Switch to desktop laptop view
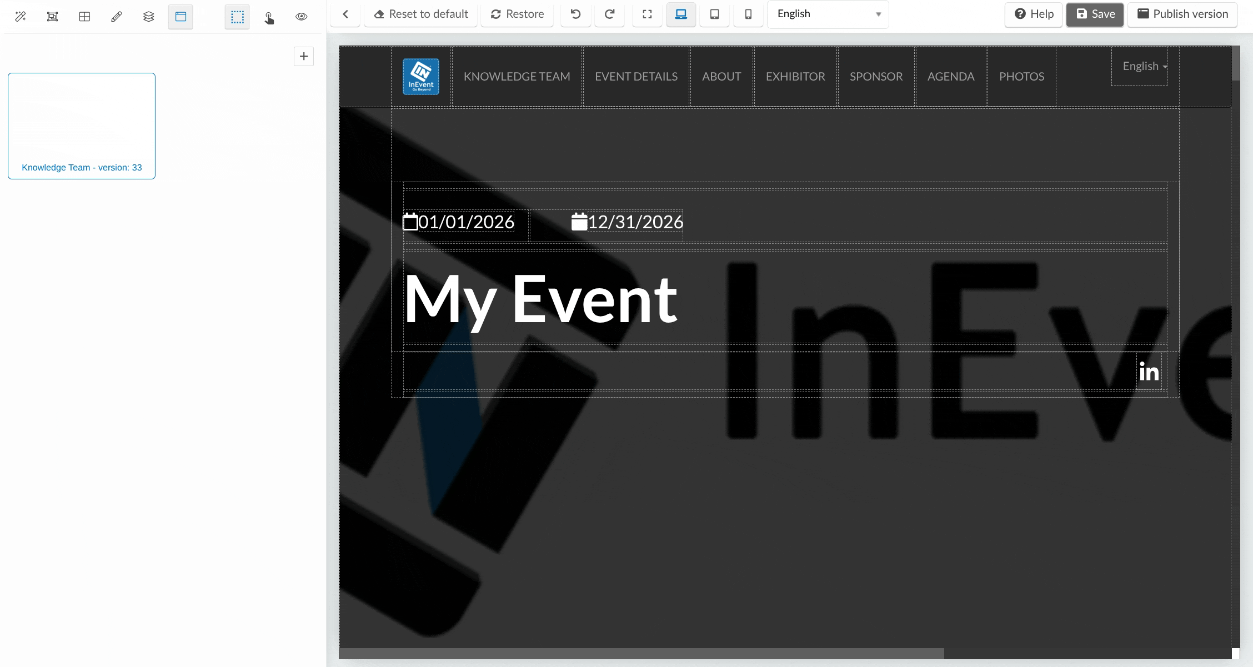This screenshot has width=1253, height=667. (x=681, y=14)
